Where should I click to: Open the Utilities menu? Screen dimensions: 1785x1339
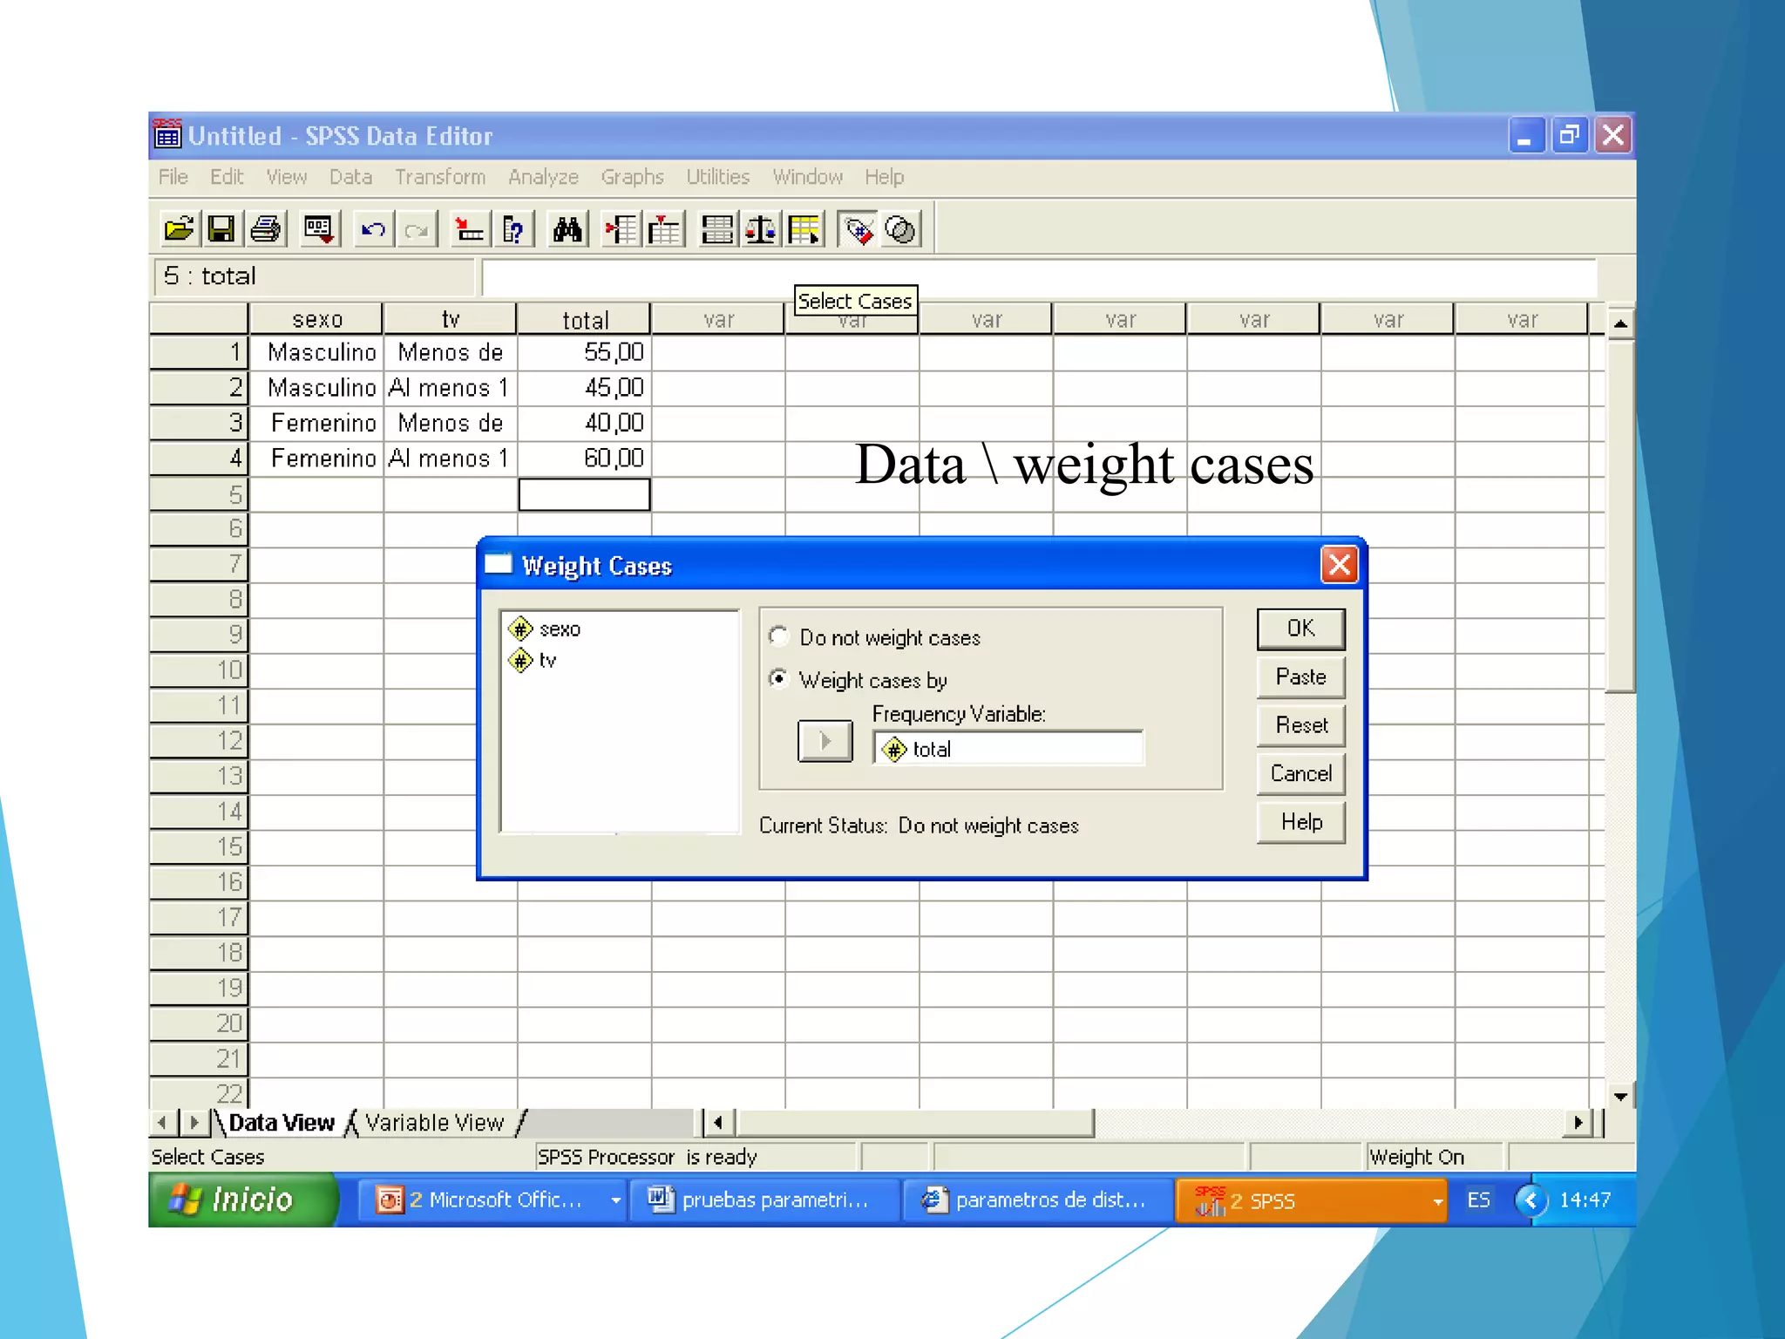(x=717, y=177)
